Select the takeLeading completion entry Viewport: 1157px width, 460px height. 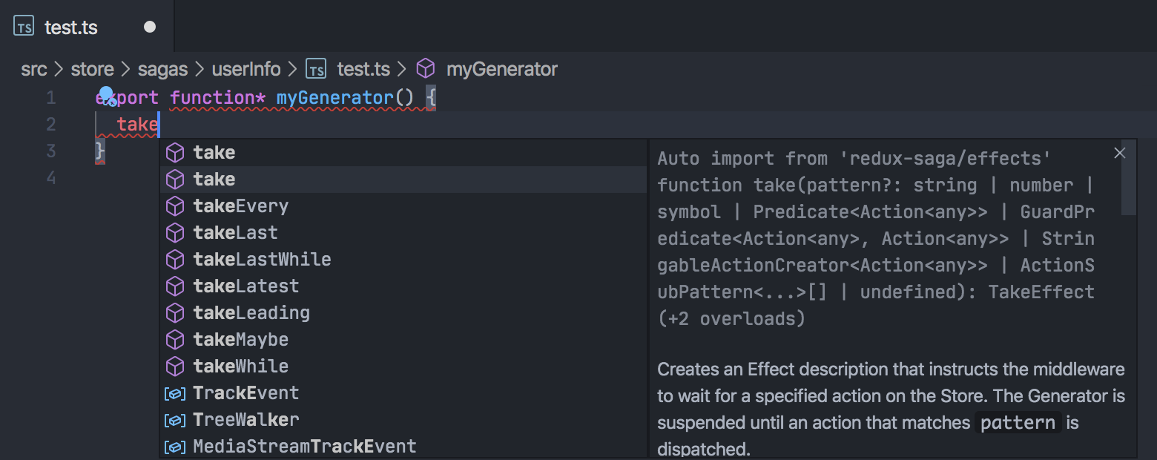[251, 312]
